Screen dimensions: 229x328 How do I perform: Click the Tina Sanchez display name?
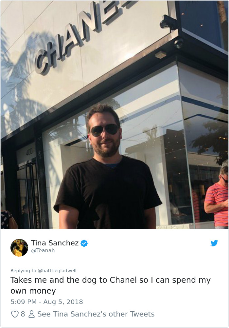[55, 243]
